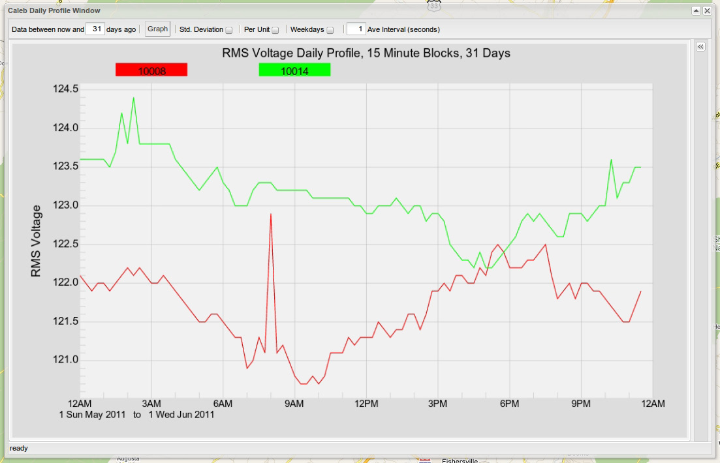720x463 pixels.
Task: Click the 'ready' status bar text
Action: 18,448
